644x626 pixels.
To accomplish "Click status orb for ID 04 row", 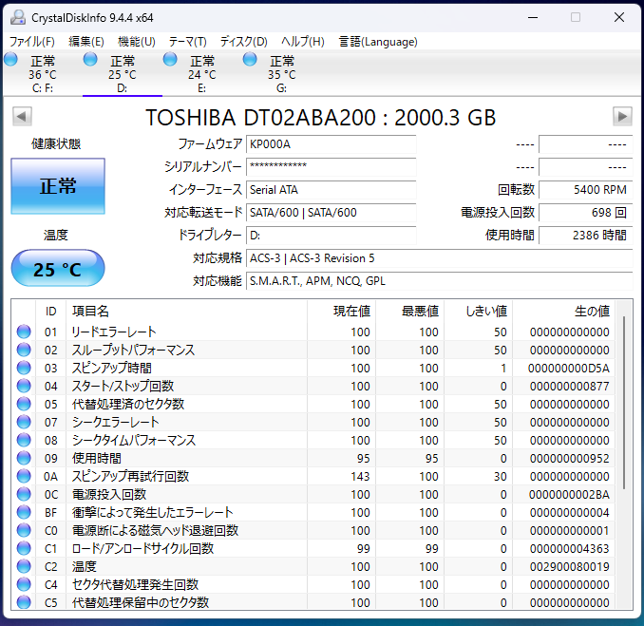I will 24,386.
